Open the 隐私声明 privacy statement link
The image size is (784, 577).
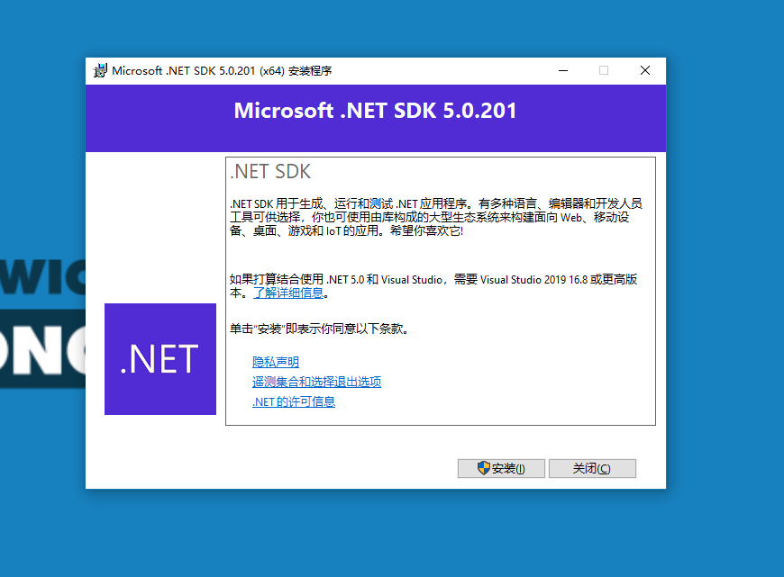point(276,362)
